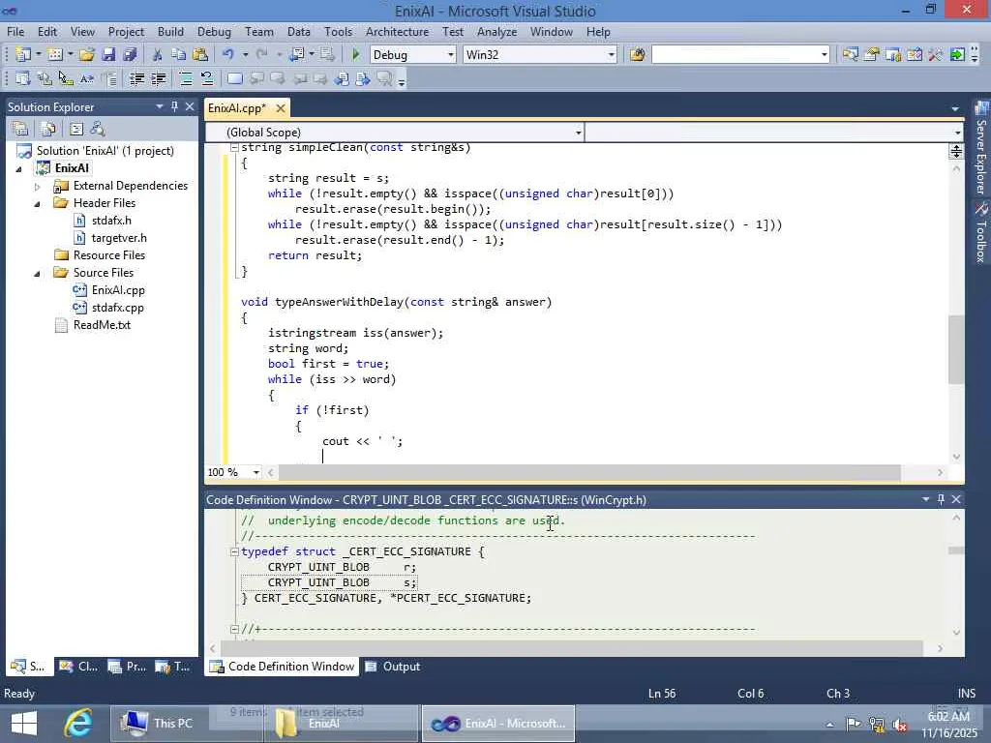Open the Find combo box dropdown arrow
This screenshot has height=743, width=991.
pos(824,55)
